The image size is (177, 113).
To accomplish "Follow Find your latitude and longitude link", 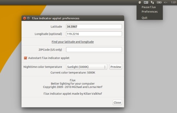I will point(73,42).
